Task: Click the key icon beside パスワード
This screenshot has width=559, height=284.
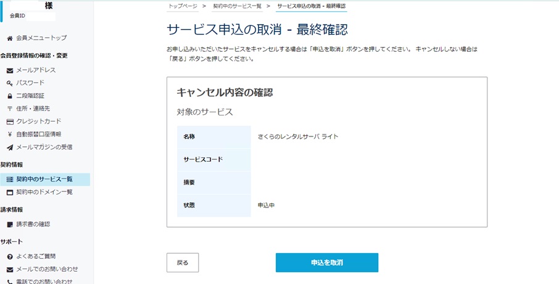Action: click(10, 83)
